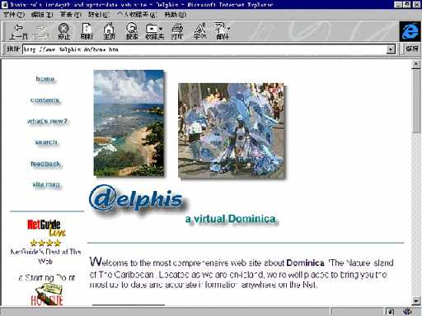Open the File menu
The image size is (422, 316).
tap(14, 15)
